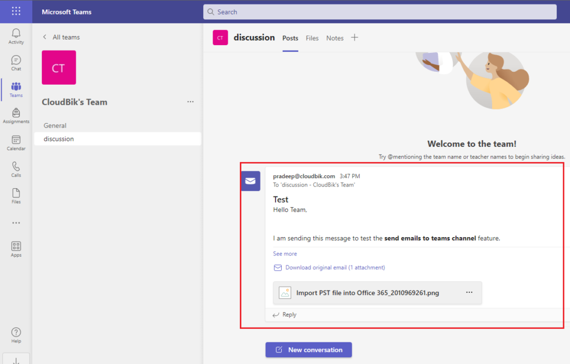570x364 pixels.
Task: Go back using the All teams chevron
Action: coord(44,37)
